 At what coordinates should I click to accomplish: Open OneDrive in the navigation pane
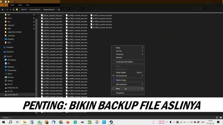point(10,52)
